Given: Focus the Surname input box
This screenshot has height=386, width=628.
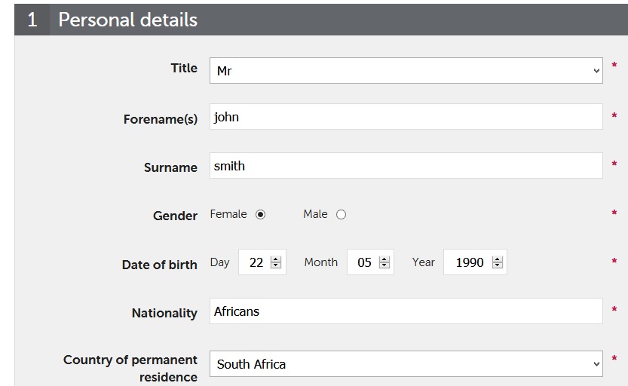Looking at the screenshot, I should tap(406, 166).
